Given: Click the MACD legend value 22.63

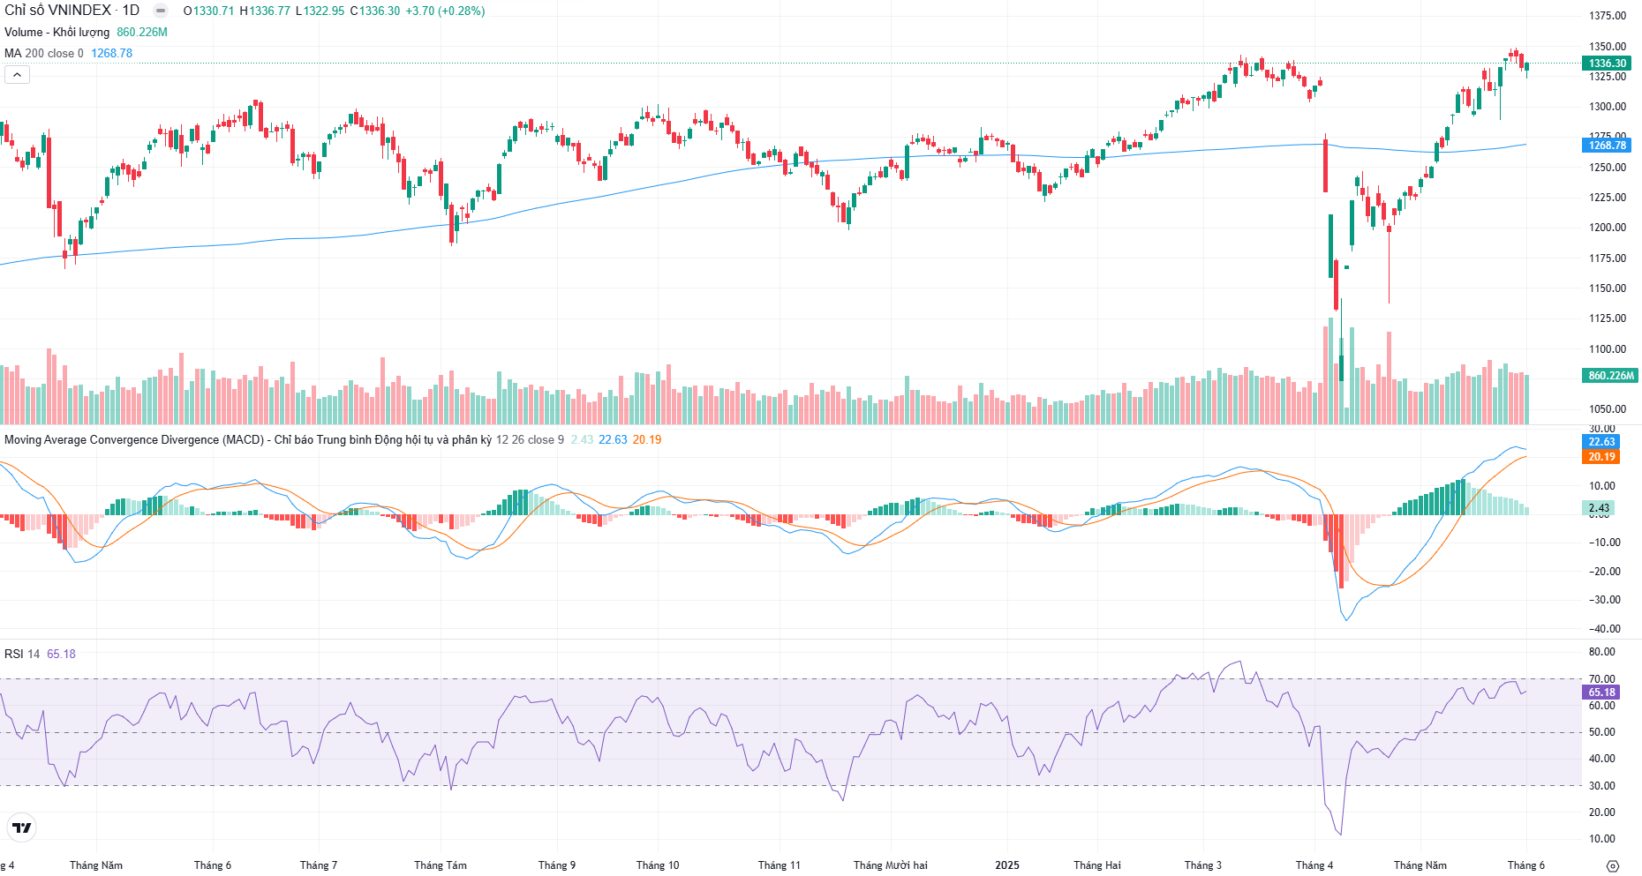Looking at the screenshot, I should point(613,439).
